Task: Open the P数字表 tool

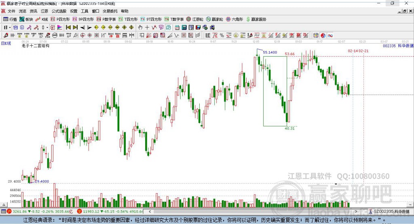Action: 106,19
